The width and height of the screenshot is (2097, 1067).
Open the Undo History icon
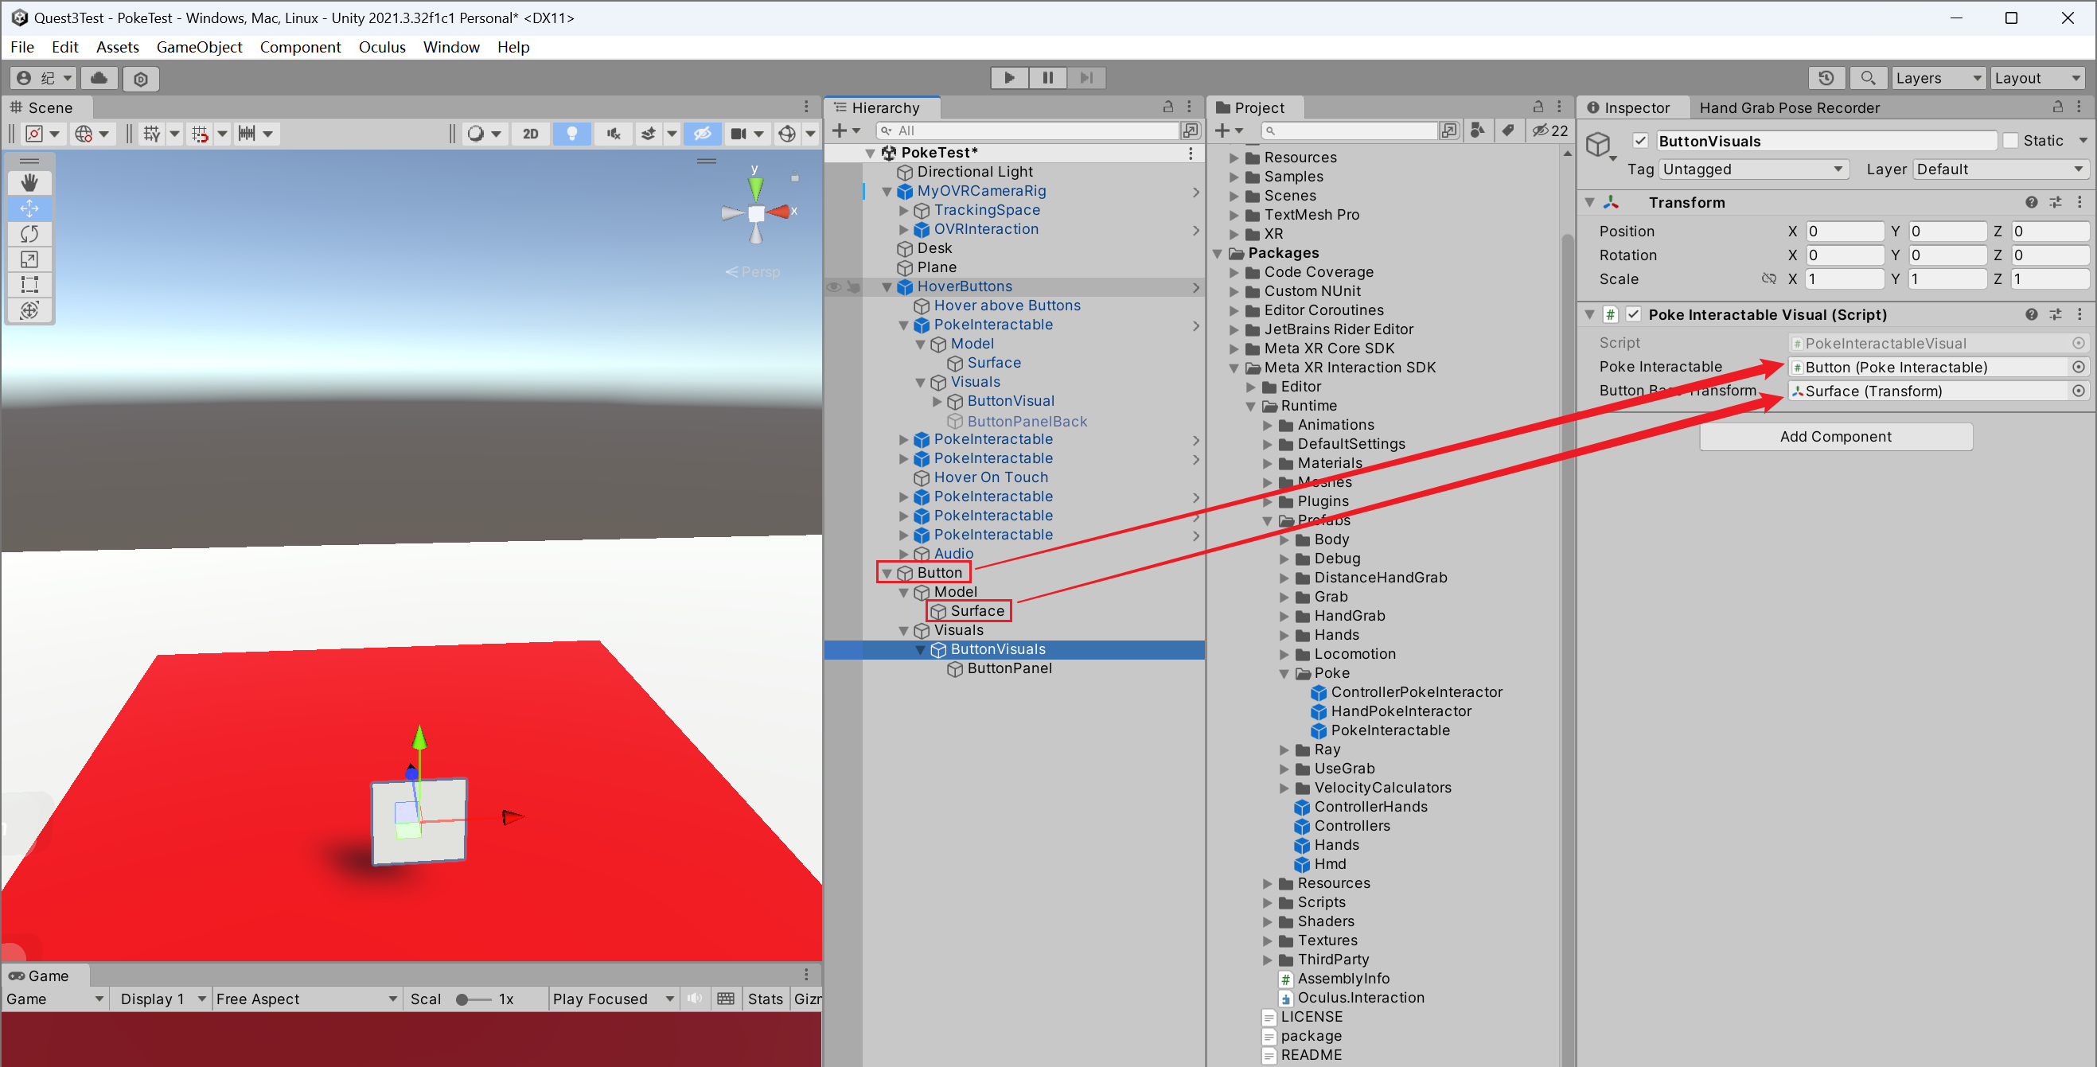[x=1826, y=78]
